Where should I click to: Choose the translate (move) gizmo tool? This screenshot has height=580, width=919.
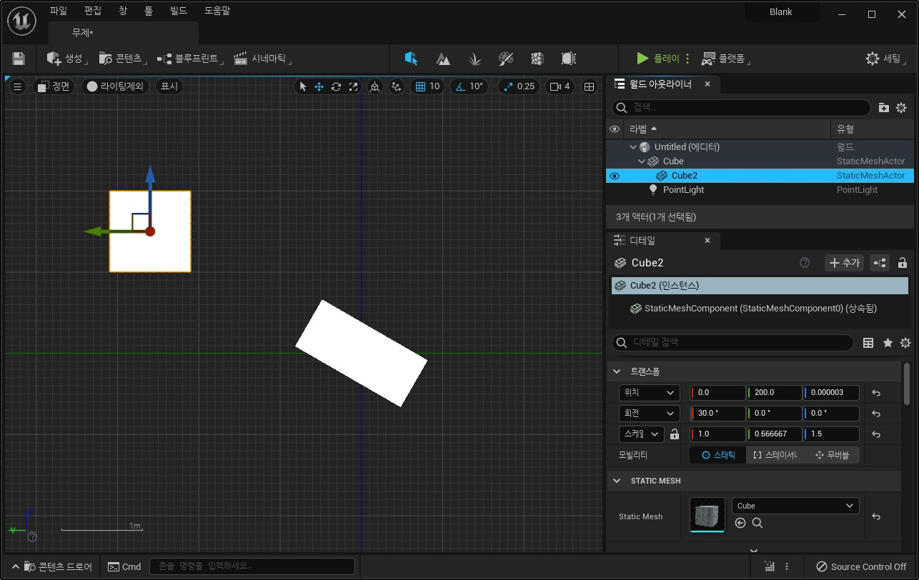point(319,86)
